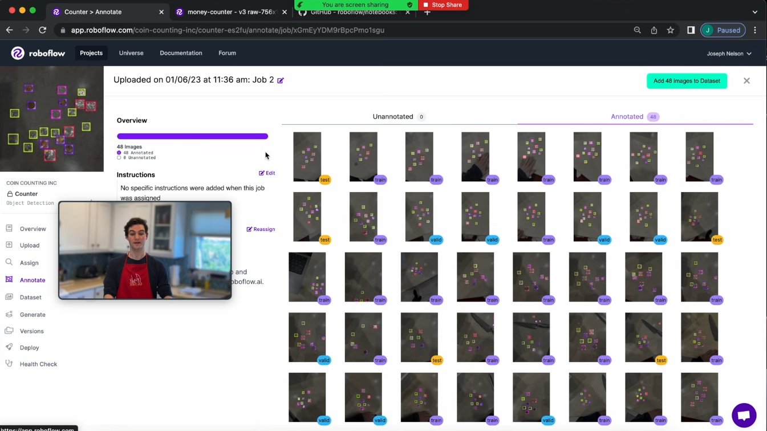Select the Generate sidebar icon
This screenshot has width=767, height=431.
[x=9, y=314]
